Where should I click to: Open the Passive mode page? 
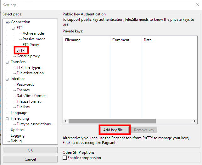(x=34, y=39)
